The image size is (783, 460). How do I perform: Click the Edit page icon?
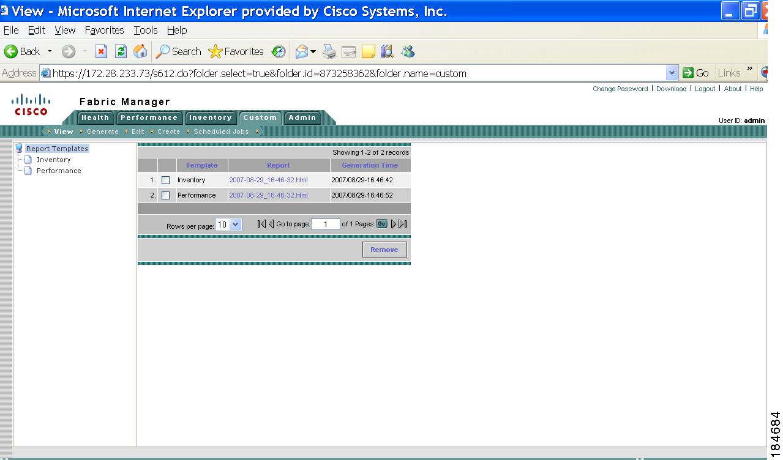tap(349, 52)
